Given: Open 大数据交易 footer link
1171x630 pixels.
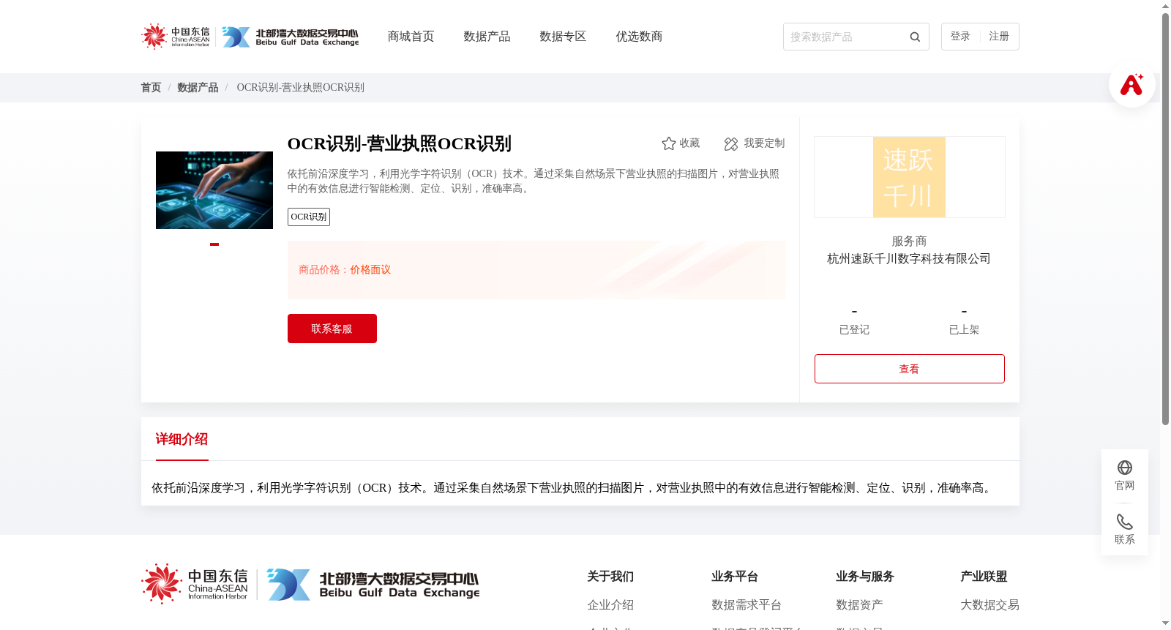Looking at the screenshot, I should pyautogui.click(x=989, y=605).
